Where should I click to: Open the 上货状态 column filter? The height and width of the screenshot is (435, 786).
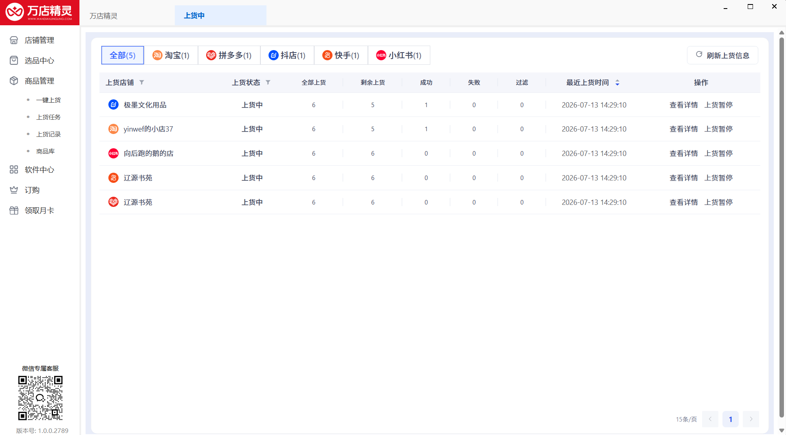(x=268, y=82)
